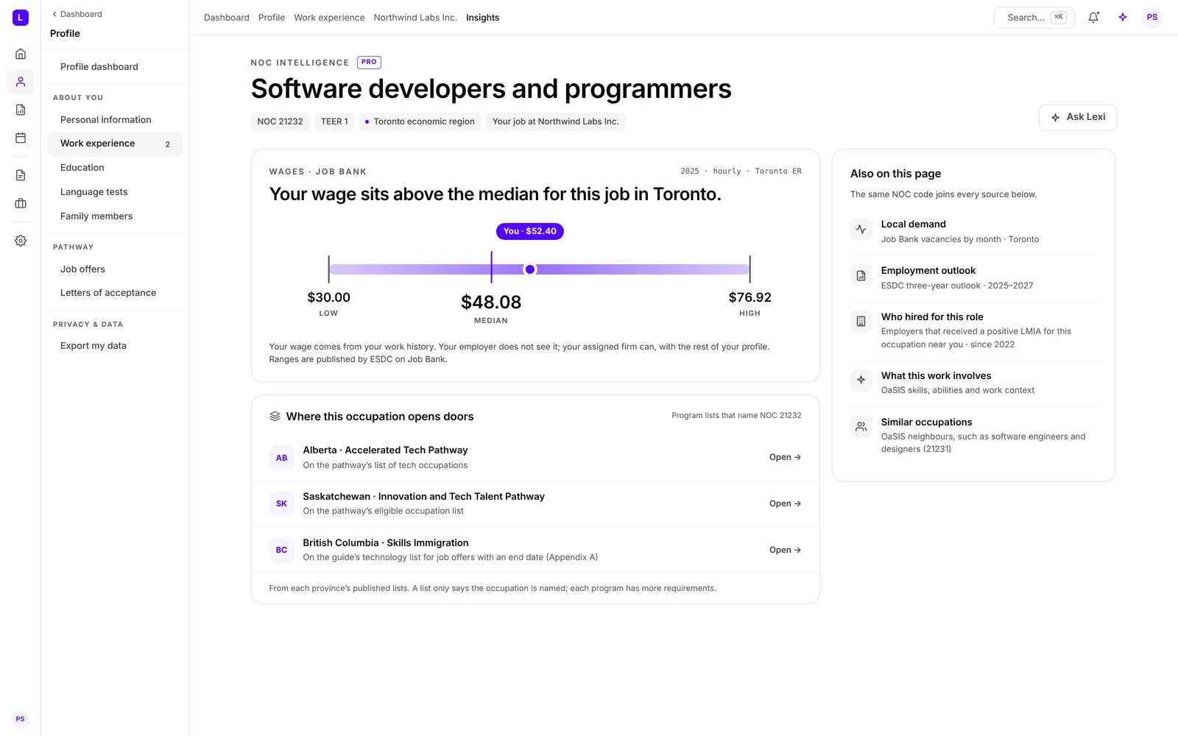This screenshot has height=736, width=1178.
Task: Click the wage marker dot on range bar
Action: tap(530, 269)
